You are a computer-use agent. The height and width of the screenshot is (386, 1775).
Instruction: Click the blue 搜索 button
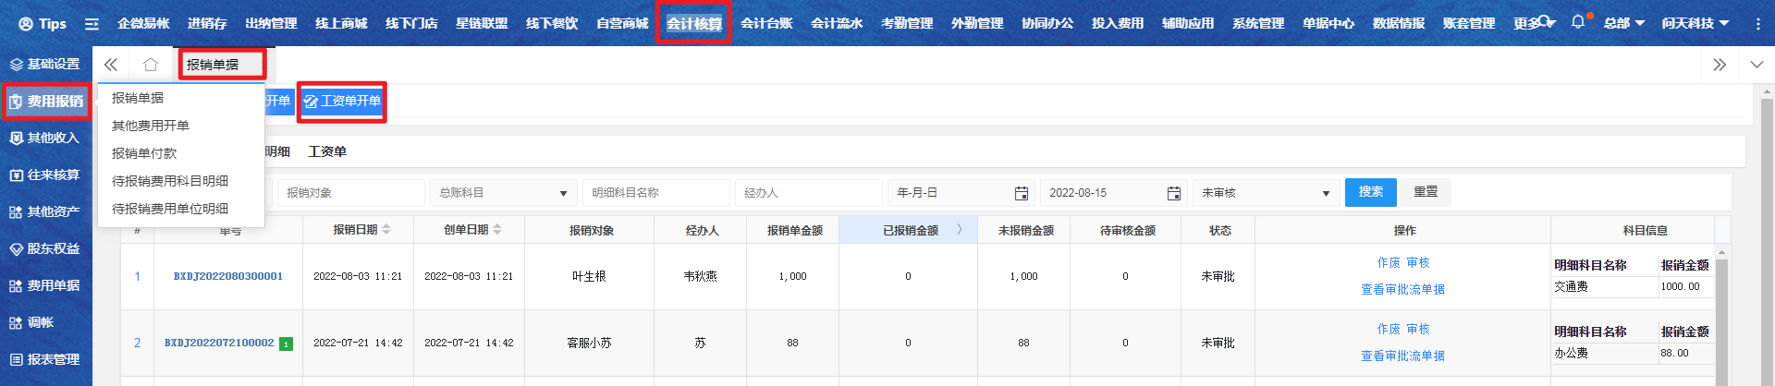click(1370, 192)
